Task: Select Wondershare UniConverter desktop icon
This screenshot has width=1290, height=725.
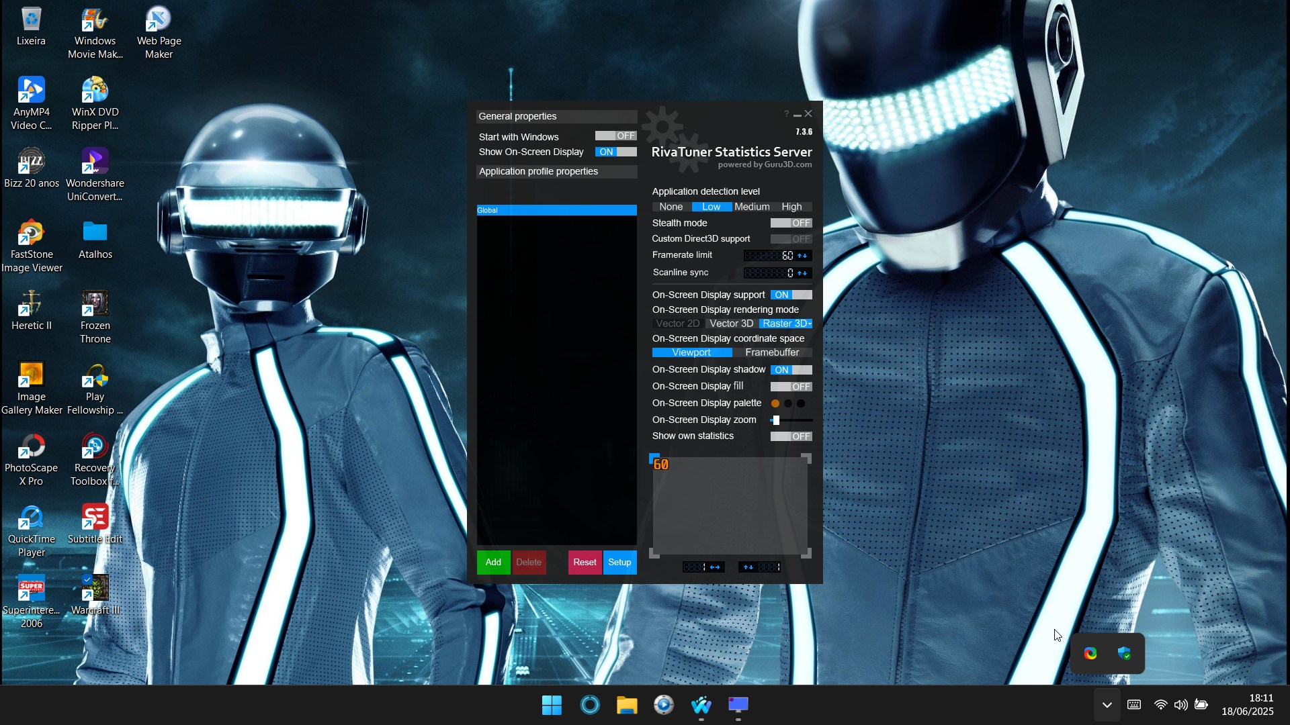Action: [x=95, y=175]
